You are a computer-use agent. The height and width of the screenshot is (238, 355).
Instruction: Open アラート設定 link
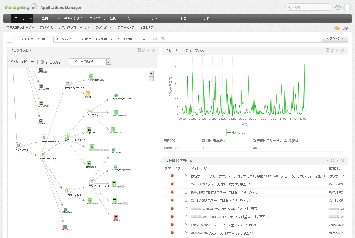(x=126, y=28)
